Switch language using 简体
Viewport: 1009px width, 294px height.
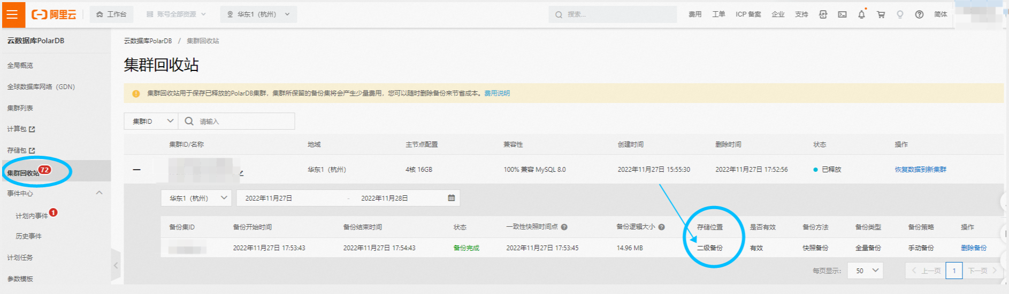tap(941, 14)
